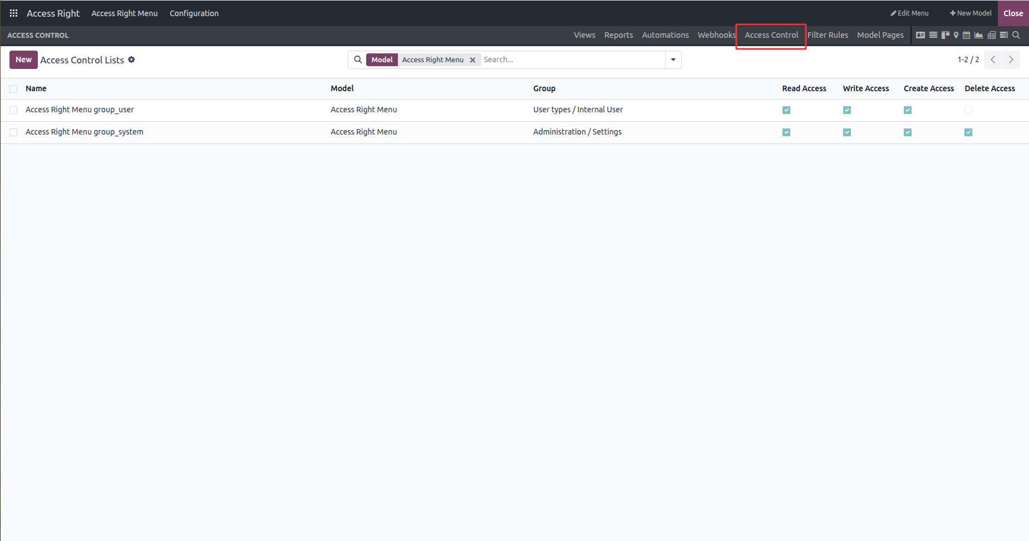Click the New button

pos(23,59)
